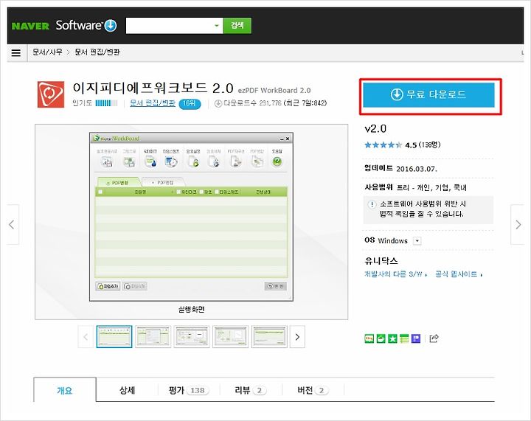Screen dimensions: 531x421
Task: Click the 이지피디에프워크보드 2.0 title
Action: coord(153,88)
